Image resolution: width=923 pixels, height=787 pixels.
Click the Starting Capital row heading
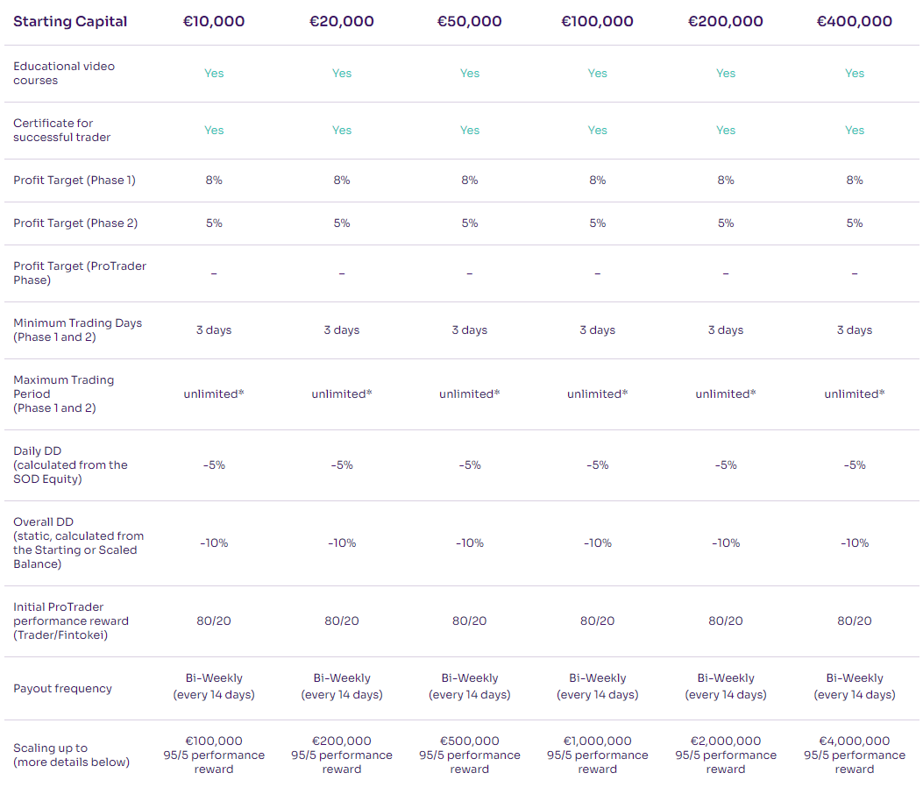[70, 21]
